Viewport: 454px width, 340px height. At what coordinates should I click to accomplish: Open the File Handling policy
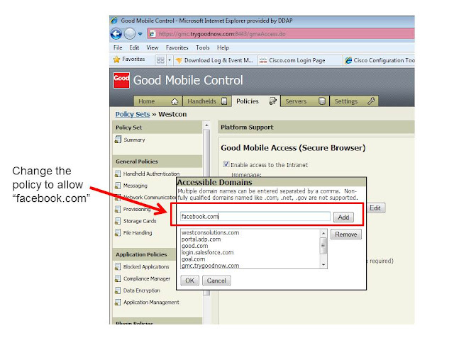point(138,233)
